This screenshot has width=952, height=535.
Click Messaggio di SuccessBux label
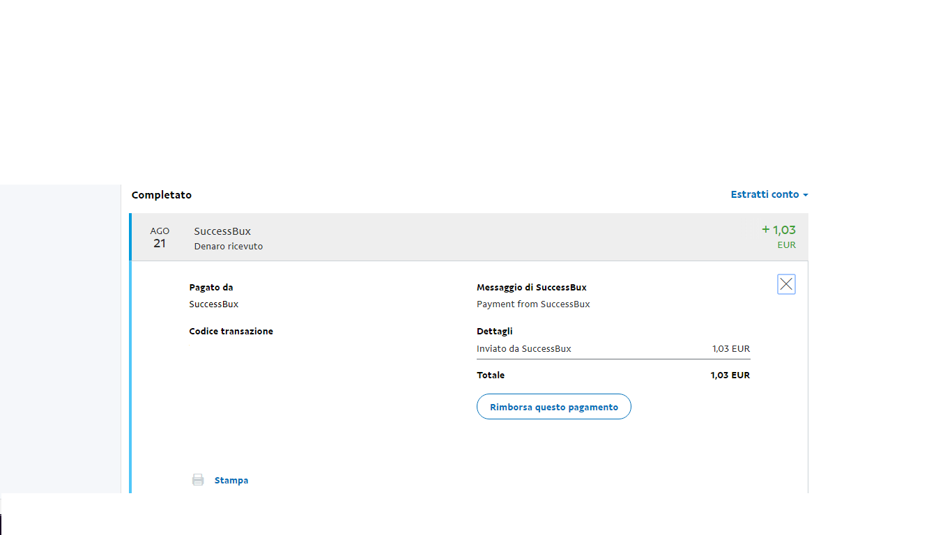pyautogui.click(x=532, y=288)
